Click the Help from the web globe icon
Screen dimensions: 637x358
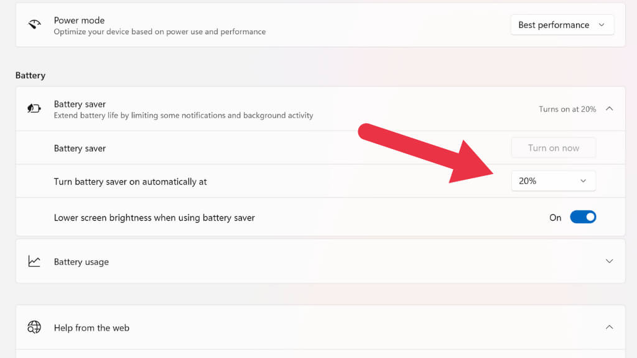pos(34,328)
